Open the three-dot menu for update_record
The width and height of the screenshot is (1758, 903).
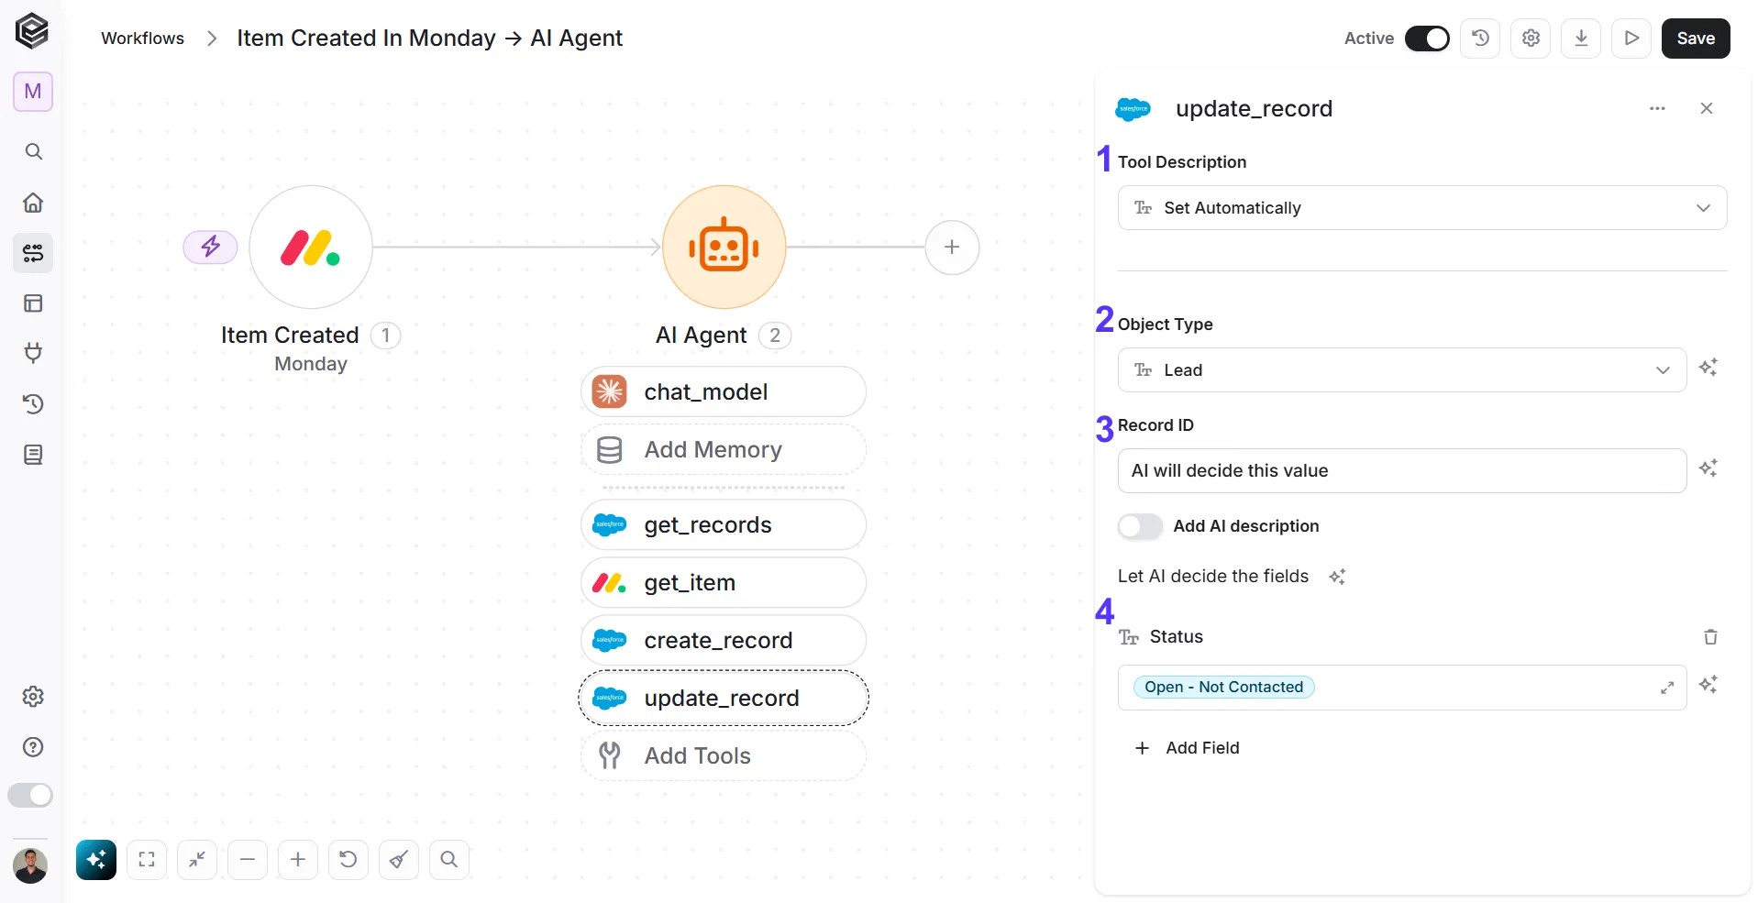1657,108
